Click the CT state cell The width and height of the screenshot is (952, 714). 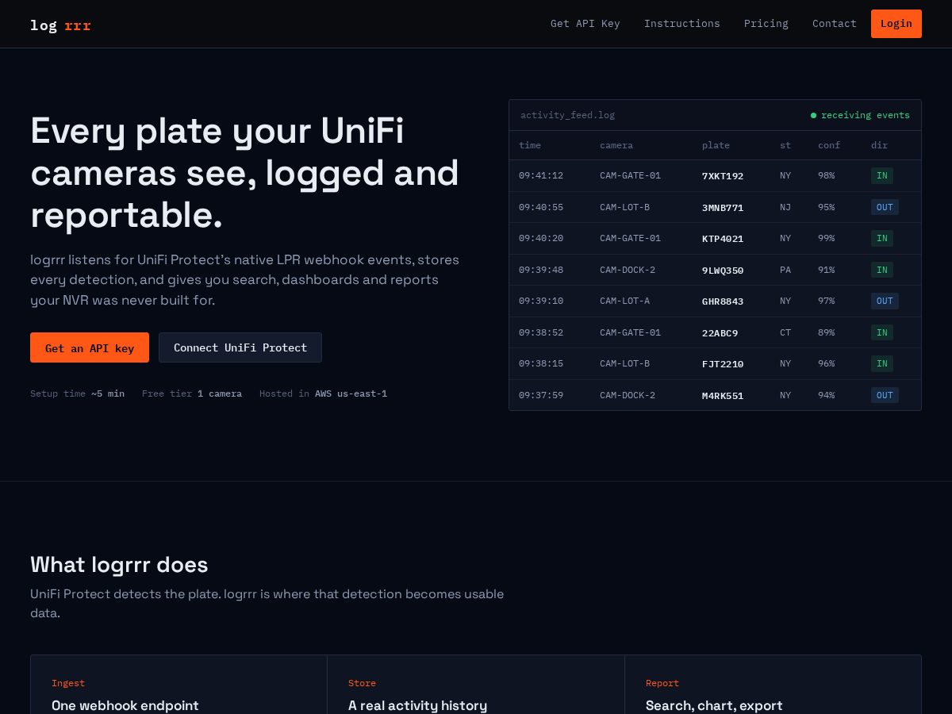coord(785,332)
